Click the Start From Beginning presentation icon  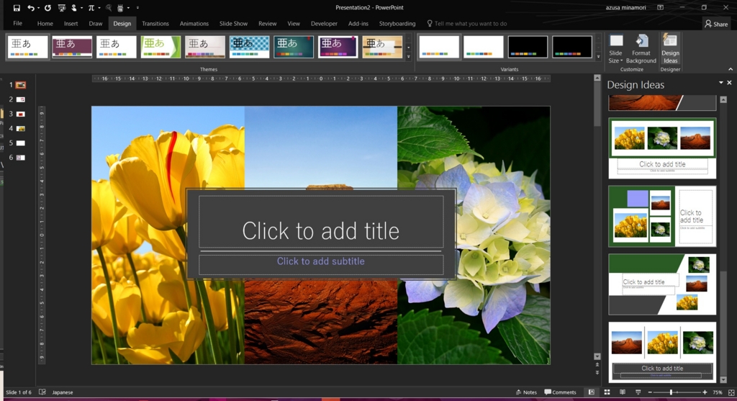62,7
